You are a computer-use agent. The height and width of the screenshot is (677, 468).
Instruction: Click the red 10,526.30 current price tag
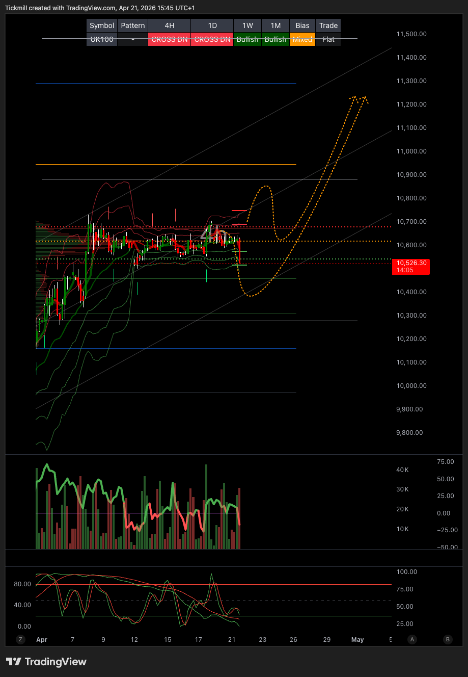[410, 267]
